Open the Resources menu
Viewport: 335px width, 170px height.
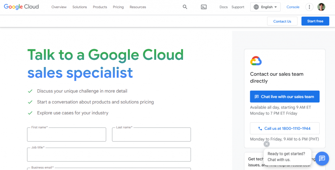pyautogui.click(x=138, y=7)
